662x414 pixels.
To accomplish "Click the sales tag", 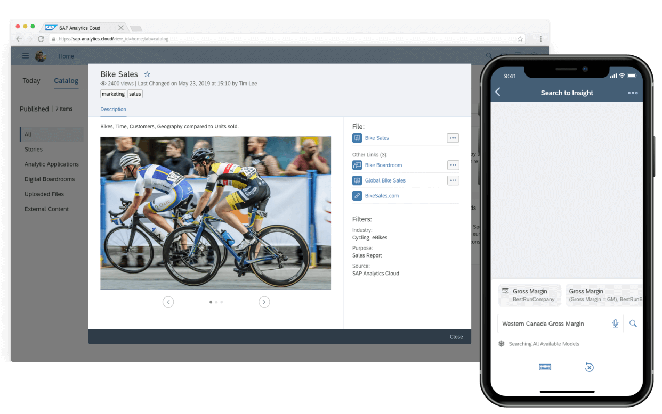I will 135,94.
